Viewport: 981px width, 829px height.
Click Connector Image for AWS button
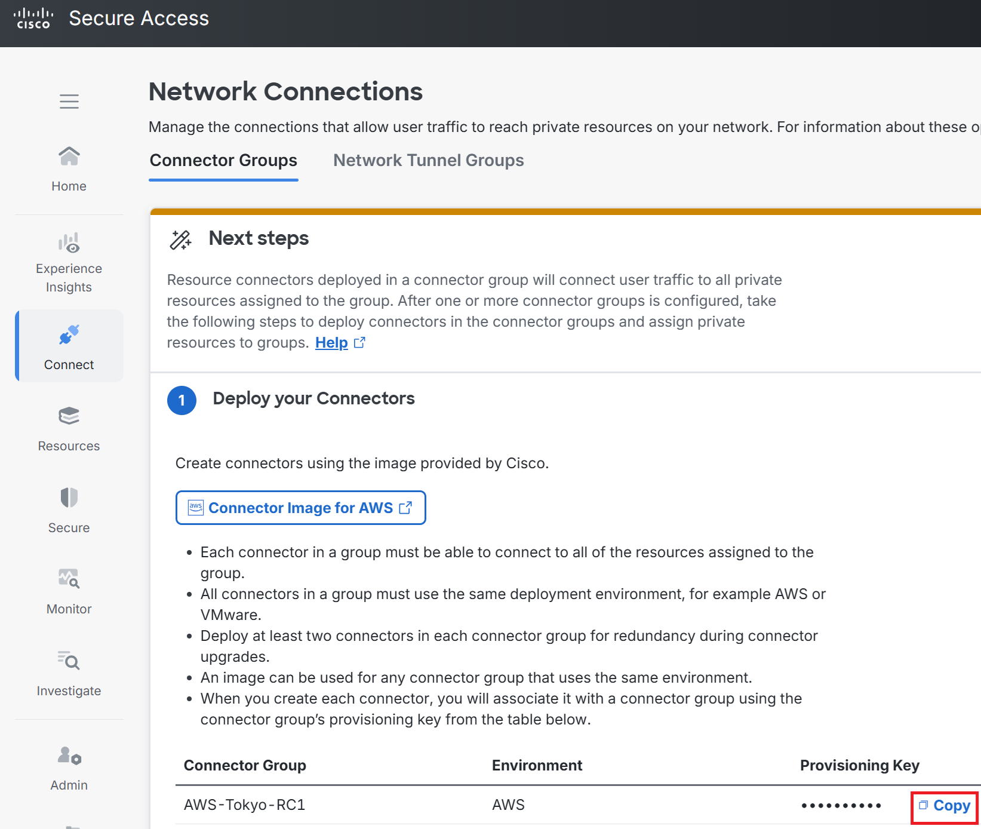pos(300,508)
